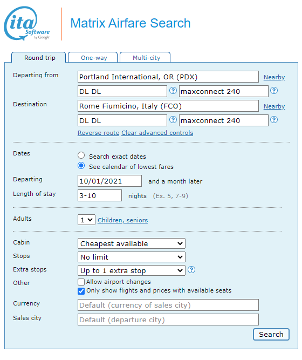Select Search exact dates radio button
Screen dimensions: 302x360
pyautogui.click(x=81, y=155)
